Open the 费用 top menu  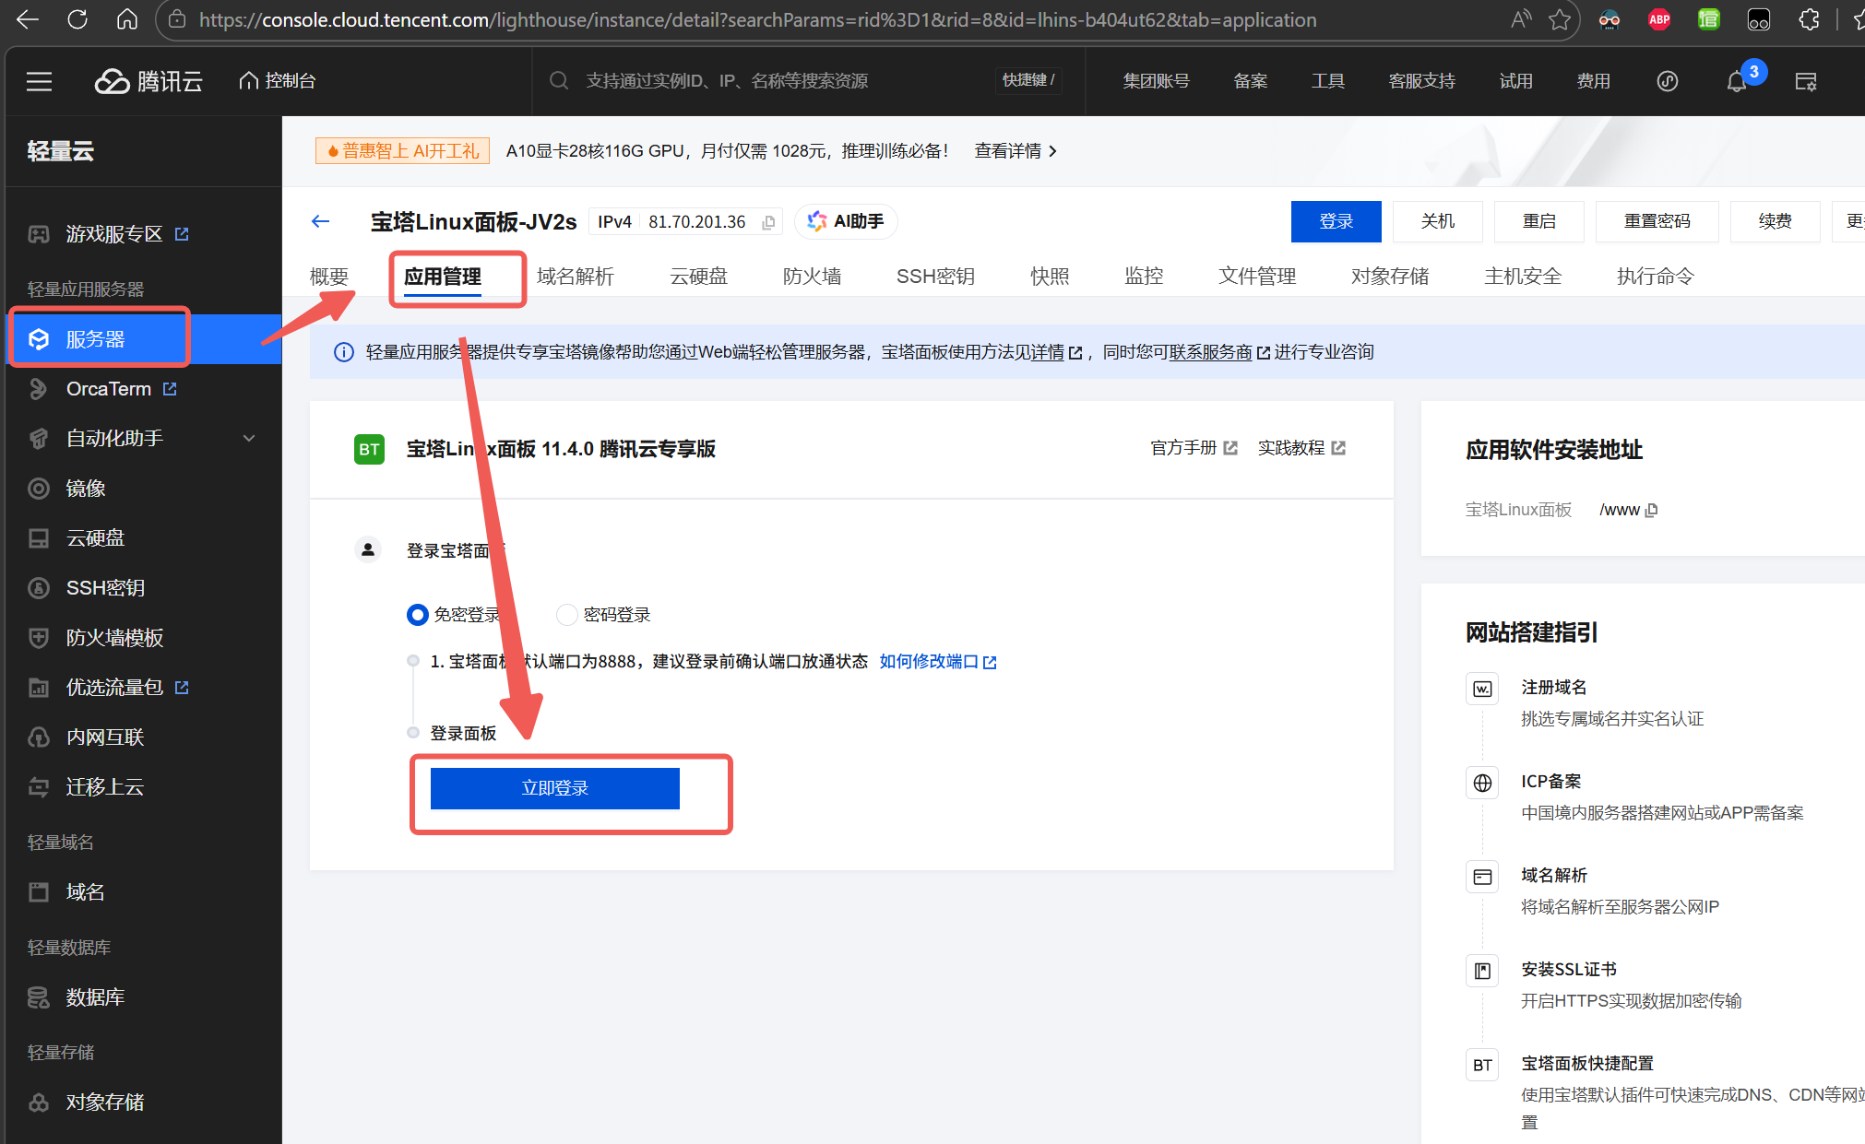click(1593, 81)
